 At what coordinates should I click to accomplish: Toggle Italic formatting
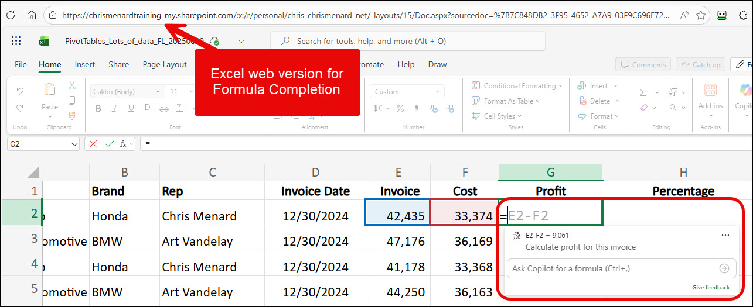(114, 108)
